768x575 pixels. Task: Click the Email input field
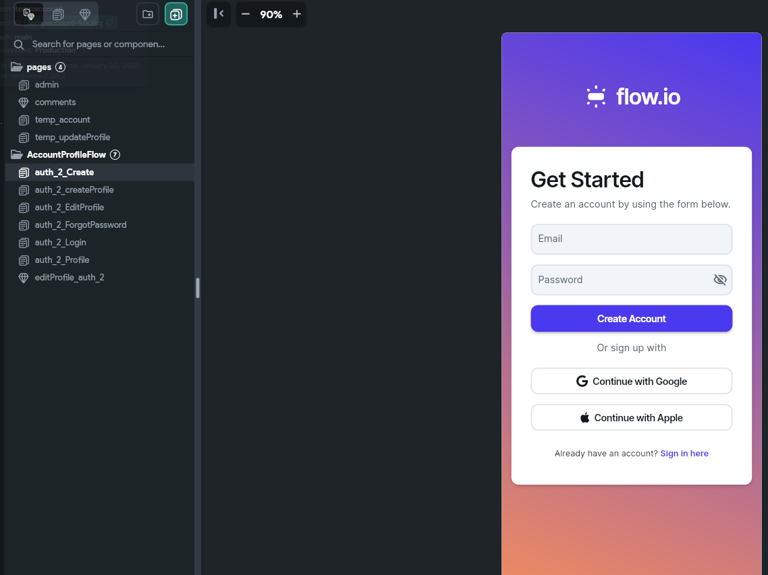click(632, 239)
